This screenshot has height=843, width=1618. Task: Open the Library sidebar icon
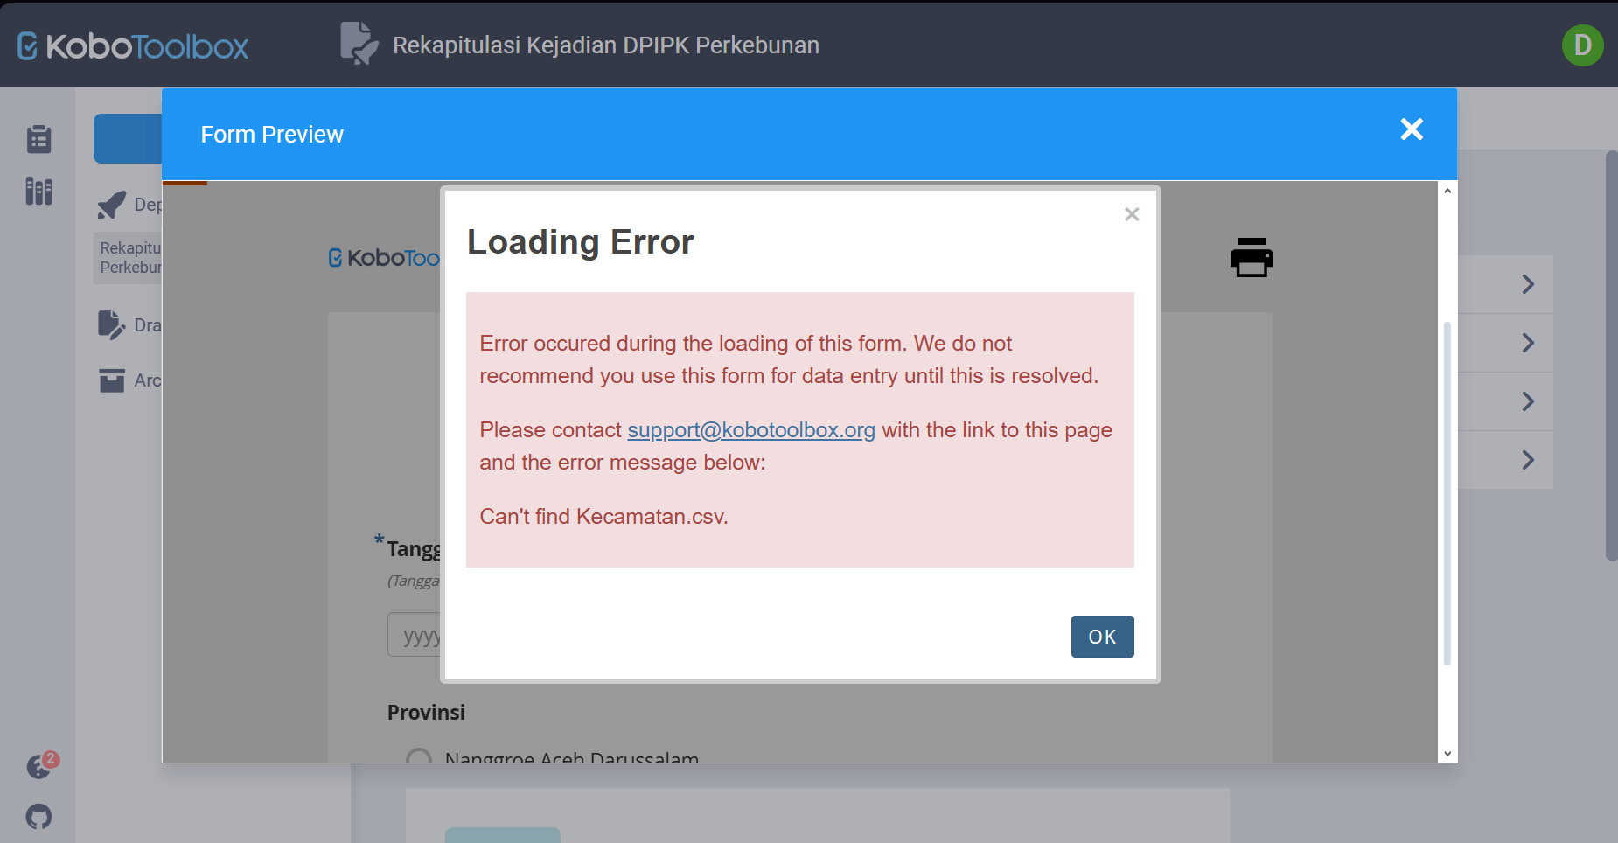click(38, 191)
